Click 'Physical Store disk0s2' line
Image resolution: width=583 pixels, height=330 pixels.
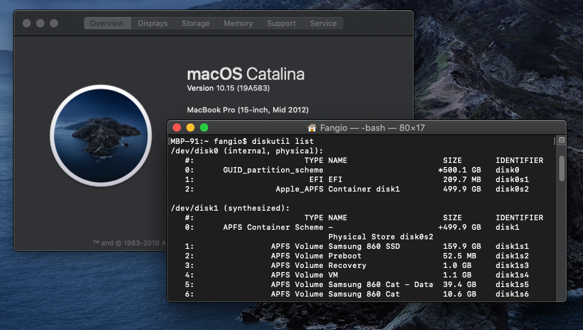pyautogui.click(x=381, y=237)
